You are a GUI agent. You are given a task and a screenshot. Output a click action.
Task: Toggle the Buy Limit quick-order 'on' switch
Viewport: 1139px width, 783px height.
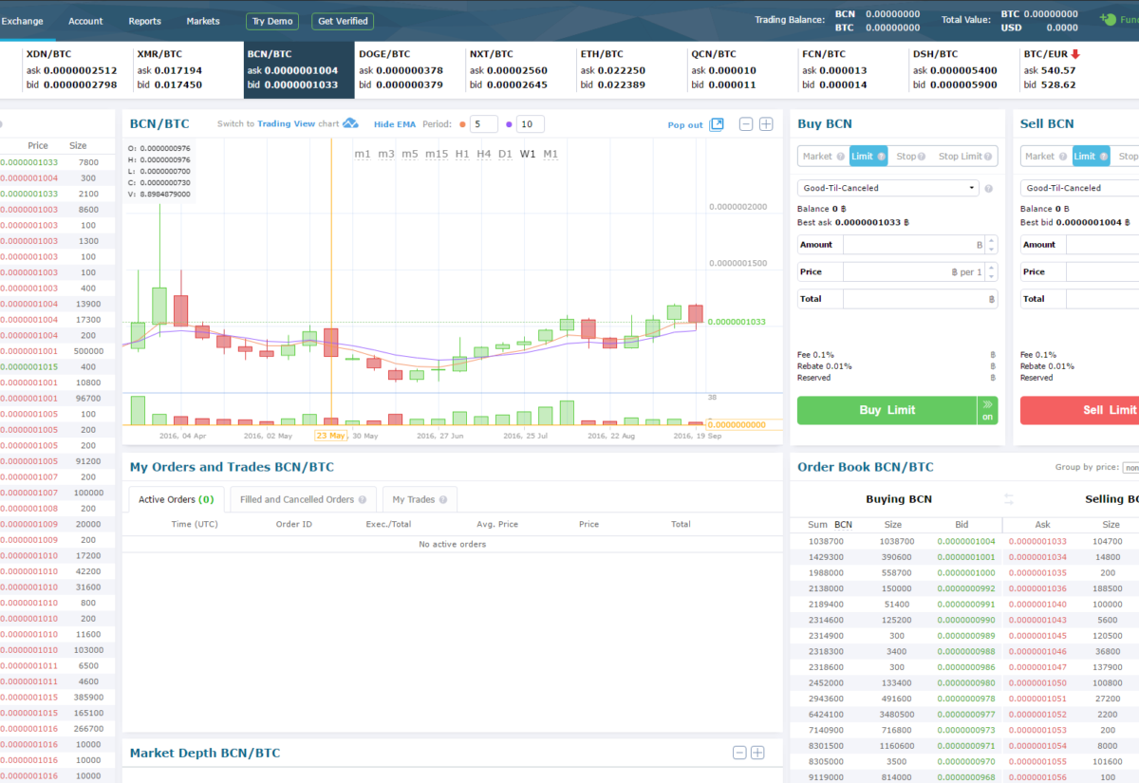point(987,410)
